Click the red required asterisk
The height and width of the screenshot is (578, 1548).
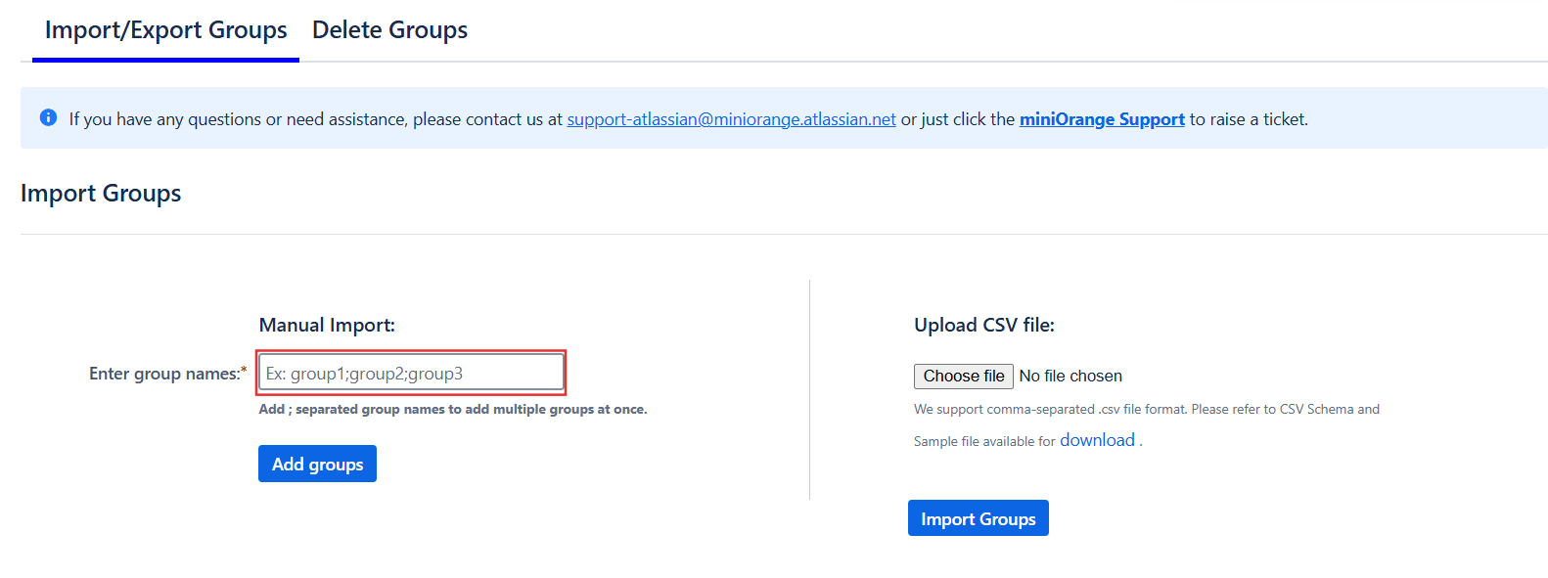(244, 372)
